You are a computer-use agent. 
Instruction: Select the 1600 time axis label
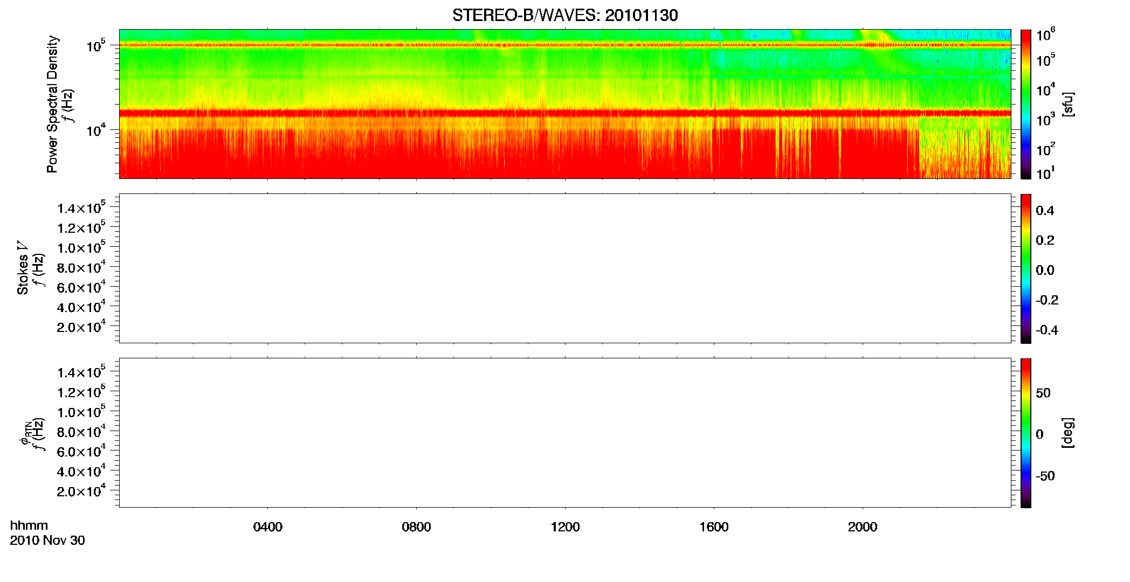[714, 527]
